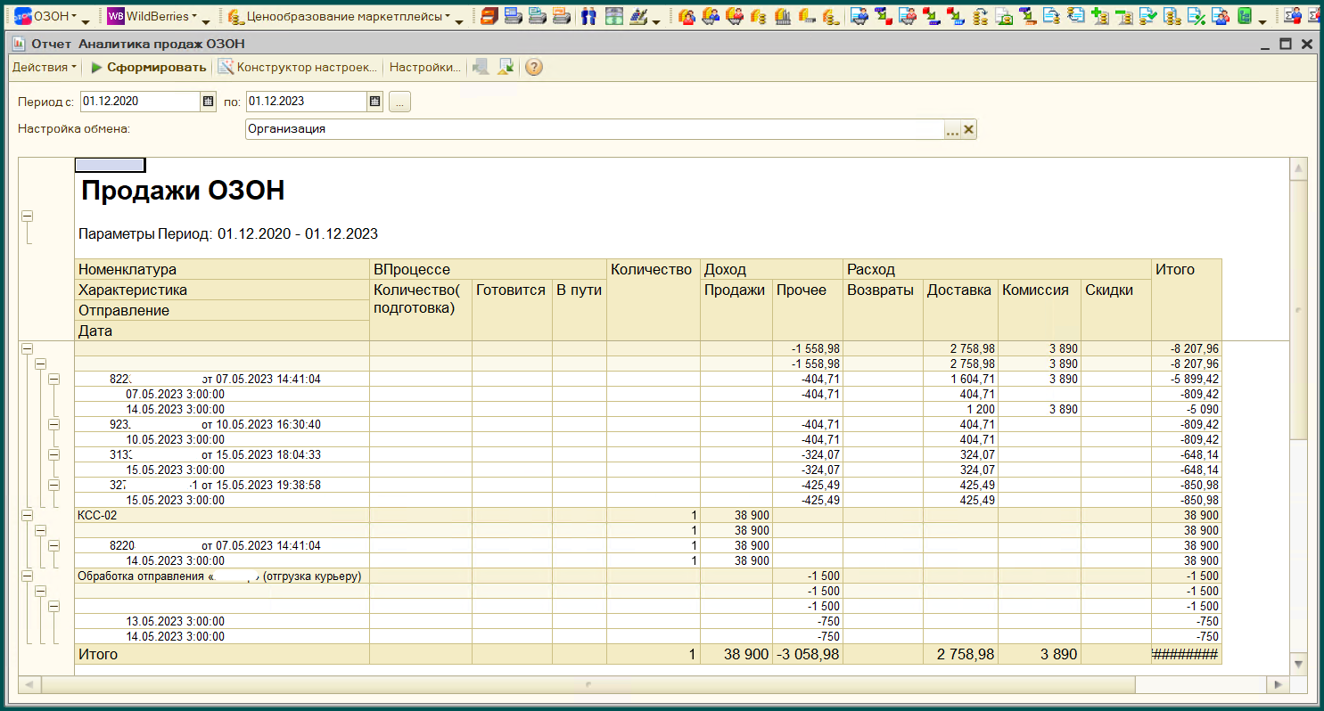Click the по date field 01.12.2023

tap(307, 102)
